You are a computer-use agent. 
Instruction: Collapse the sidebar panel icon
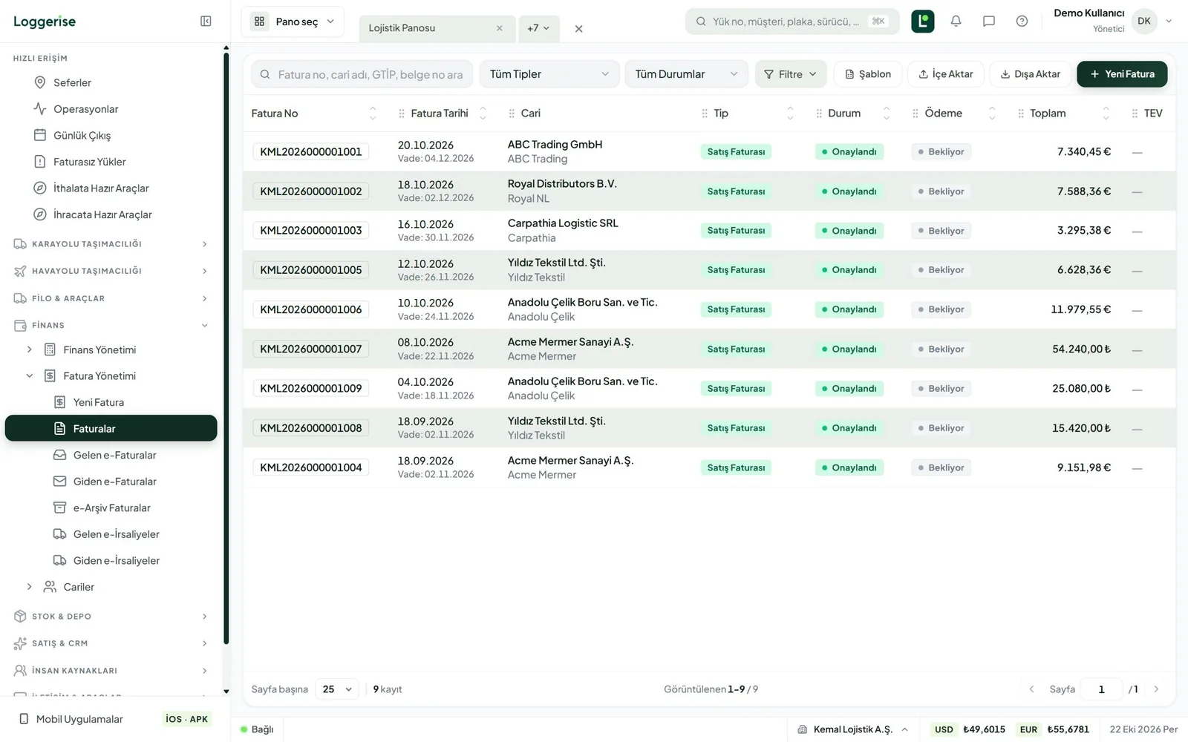click(206, 22)
